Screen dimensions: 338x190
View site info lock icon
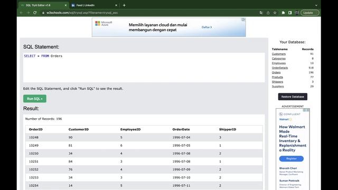pyautogui.click(x=43, y=13)
